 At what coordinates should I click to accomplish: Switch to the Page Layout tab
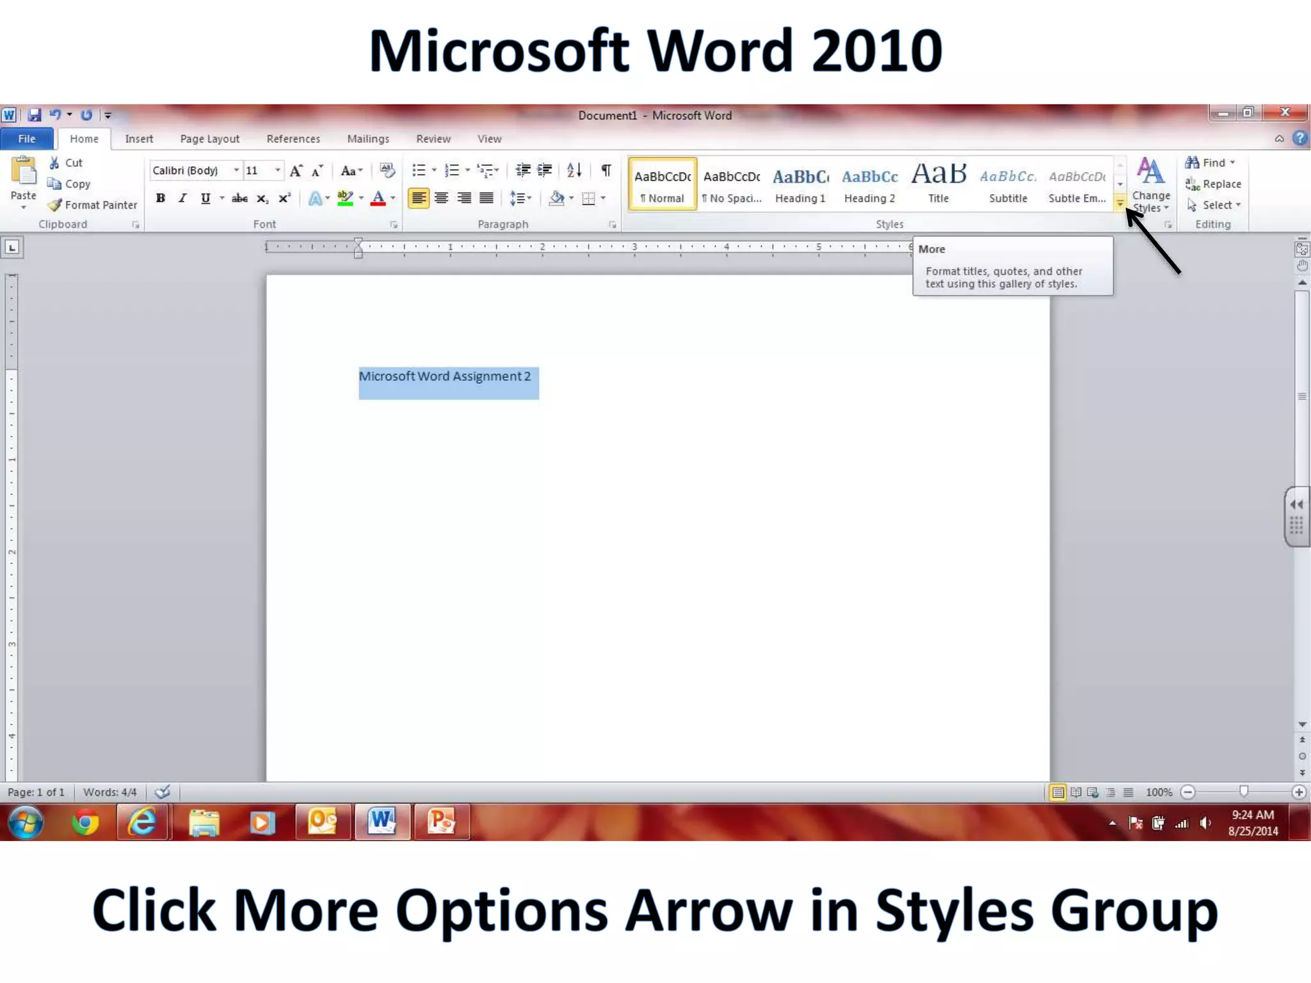click(x=209, y=139)
